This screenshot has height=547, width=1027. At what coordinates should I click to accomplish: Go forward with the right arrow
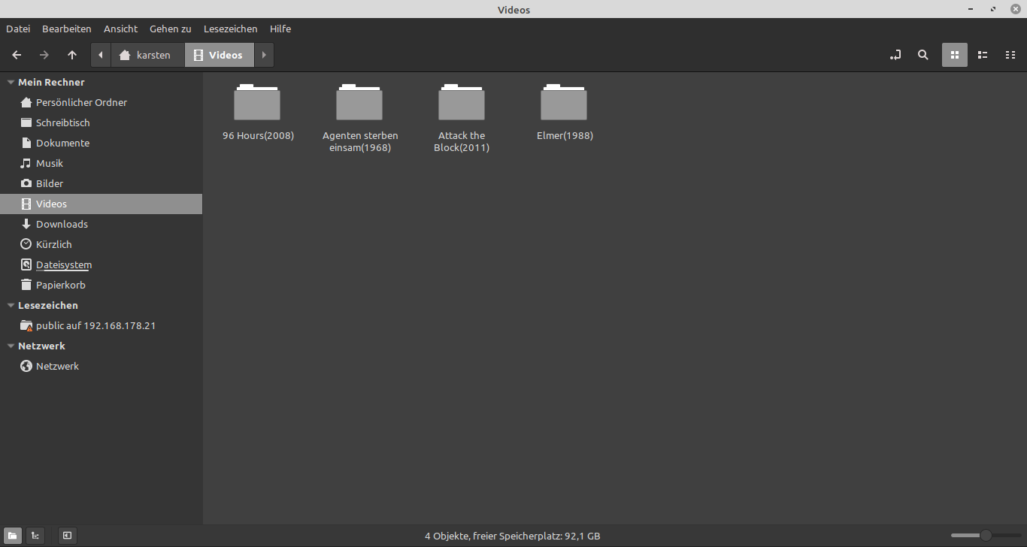[x=44, y=55]
